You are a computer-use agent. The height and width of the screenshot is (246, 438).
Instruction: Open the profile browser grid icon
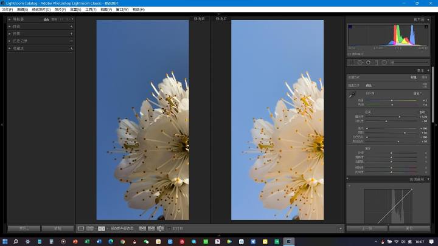[425, 85]
